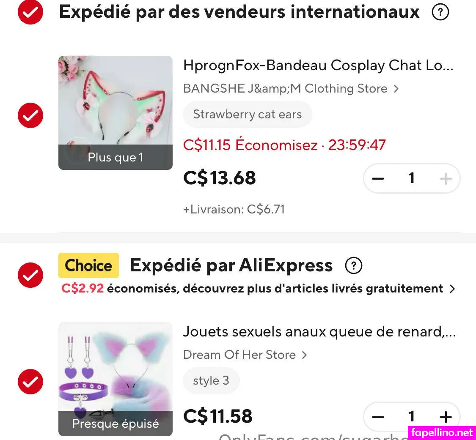The image size is (476, 440).
Task: Change the style 3 variant option
Action: [211, 381]
